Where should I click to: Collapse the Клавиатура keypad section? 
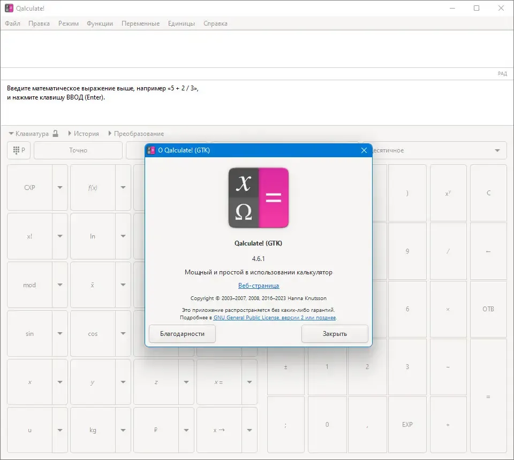(28, 134)
